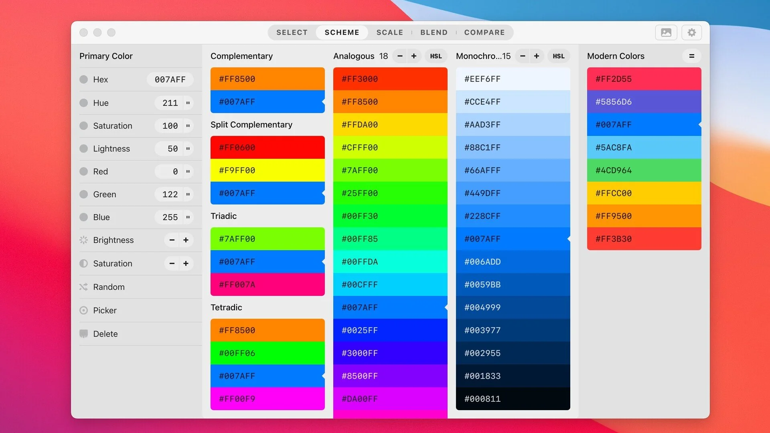Select the #FF8500 Complementary swatch
Screen dimensions: 770x433
point(267,79)
